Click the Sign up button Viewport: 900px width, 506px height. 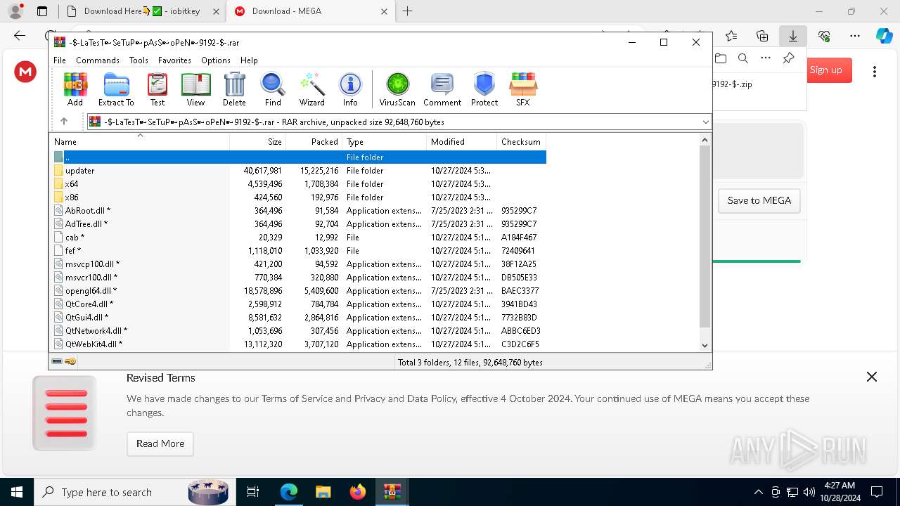click(x=826, y=70)
